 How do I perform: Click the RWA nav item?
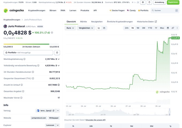tap(63, 10)
